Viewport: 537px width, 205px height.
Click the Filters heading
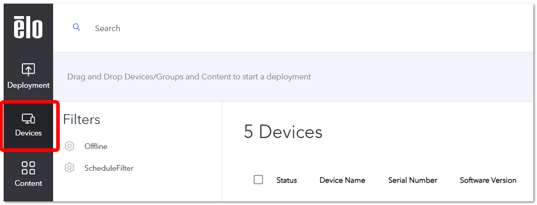82,119
